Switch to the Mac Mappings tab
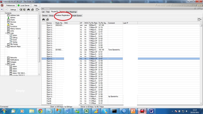The width and height of the screenshot is (203, 114). coord(71,12)
